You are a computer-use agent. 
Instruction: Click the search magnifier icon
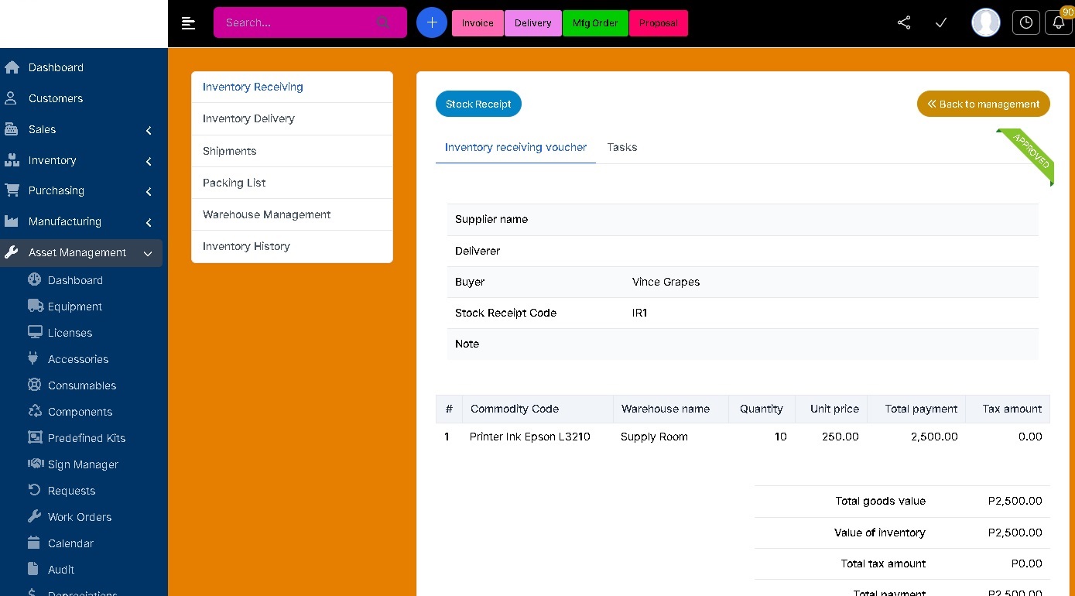[x=383, y=22]
